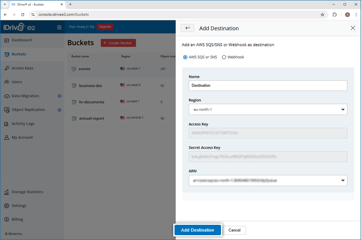Click the Object Replication help icon

click(59, 110)
